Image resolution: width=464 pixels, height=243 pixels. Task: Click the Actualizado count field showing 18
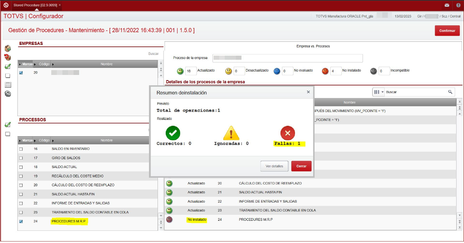tap(191, 71)
